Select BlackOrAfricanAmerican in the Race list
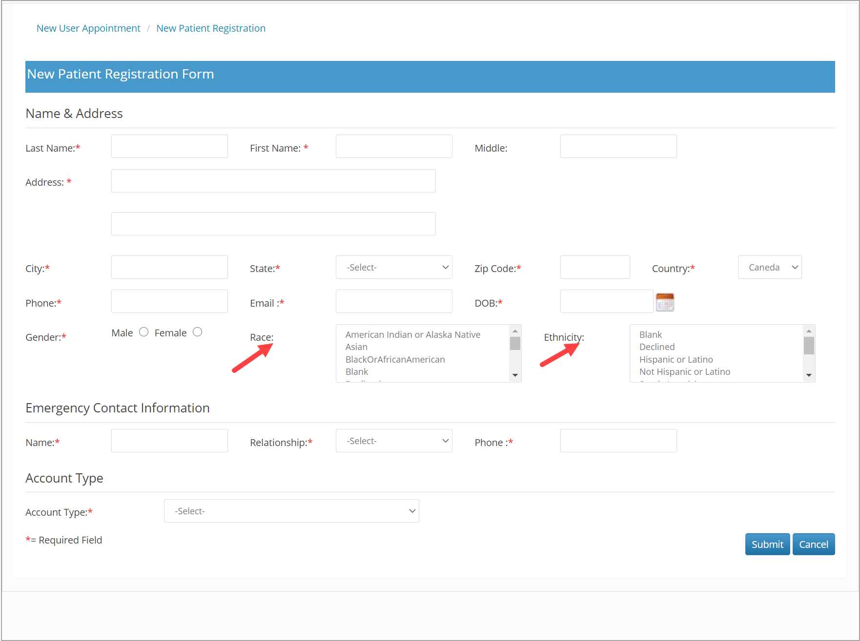Viewport: 860px width, 641px height. pos(395,359)
